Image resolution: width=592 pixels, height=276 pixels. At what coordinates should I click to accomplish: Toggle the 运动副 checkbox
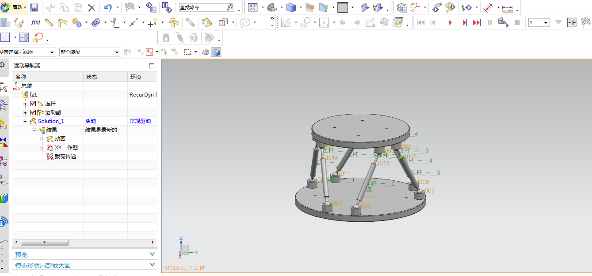click(33, 112)
